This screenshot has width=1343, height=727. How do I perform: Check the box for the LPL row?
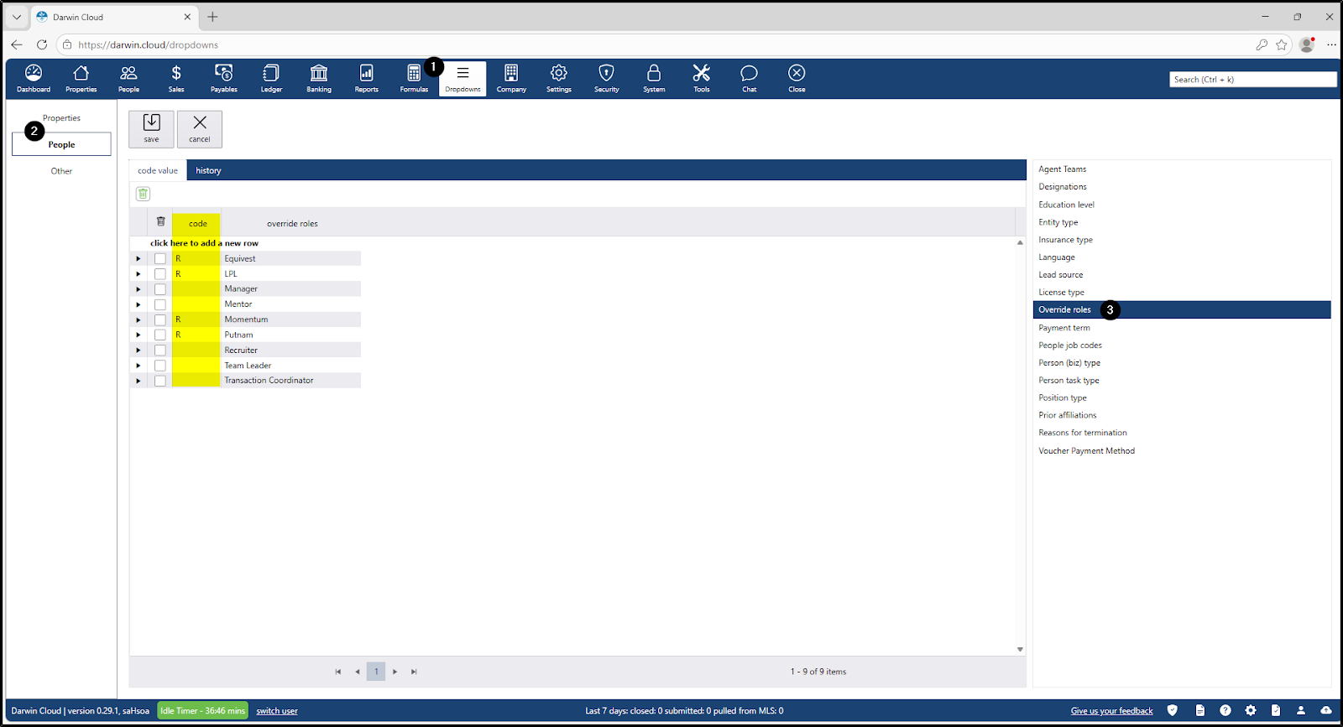click(160, 274)
